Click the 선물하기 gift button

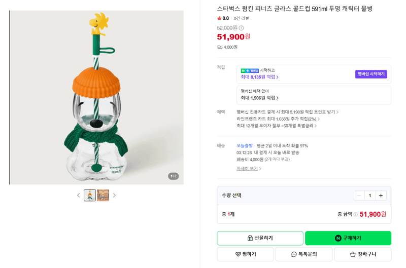[x=260, y=238]
